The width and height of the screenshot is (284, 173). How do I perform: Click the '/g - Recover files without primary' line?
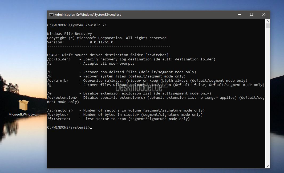tap(156, 85)
